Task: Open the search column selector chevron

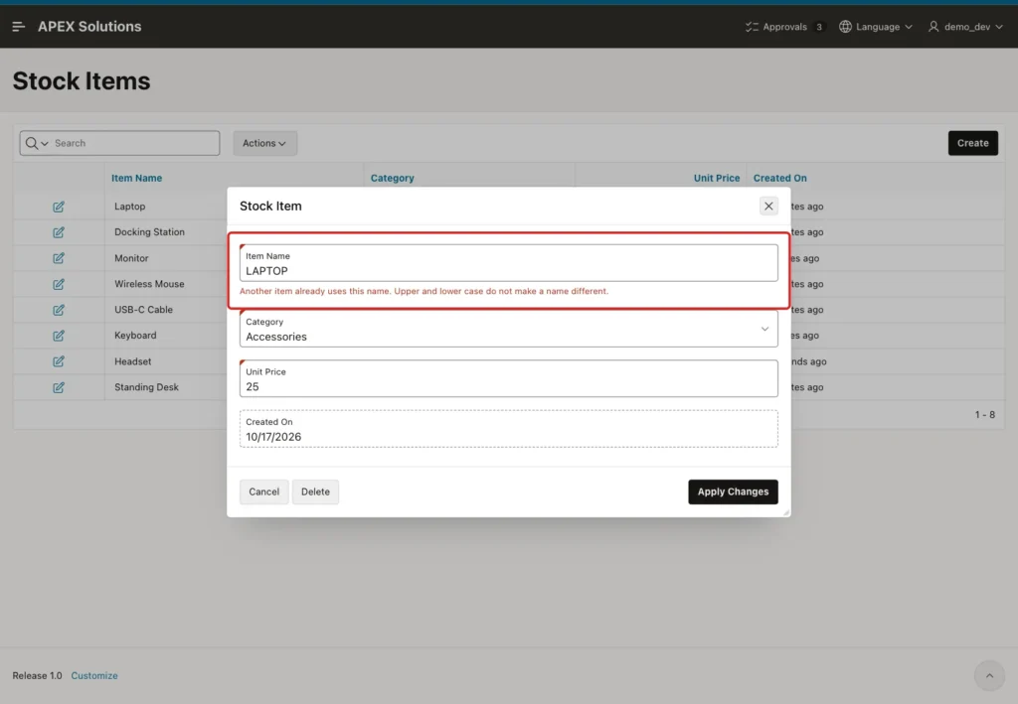Action: click(x=45, y=143)
